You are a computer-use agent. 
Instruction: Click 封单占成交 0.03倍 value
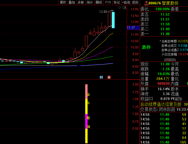coord(183,46)
